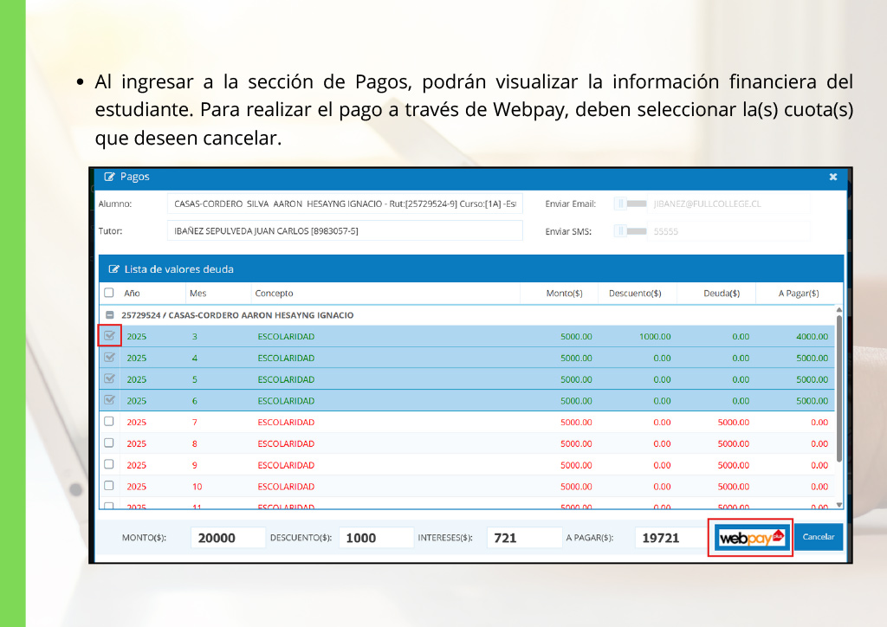Click the Tutor field with IBAÑEZ SEPULVEDA
The width and height of the screenshot is (887, 627).
point(345,230)
